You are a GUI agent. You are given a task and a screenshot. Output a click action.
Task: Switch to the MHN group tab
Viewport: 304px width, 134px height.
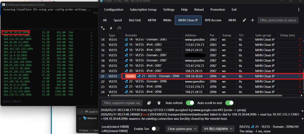coord(232,20)
